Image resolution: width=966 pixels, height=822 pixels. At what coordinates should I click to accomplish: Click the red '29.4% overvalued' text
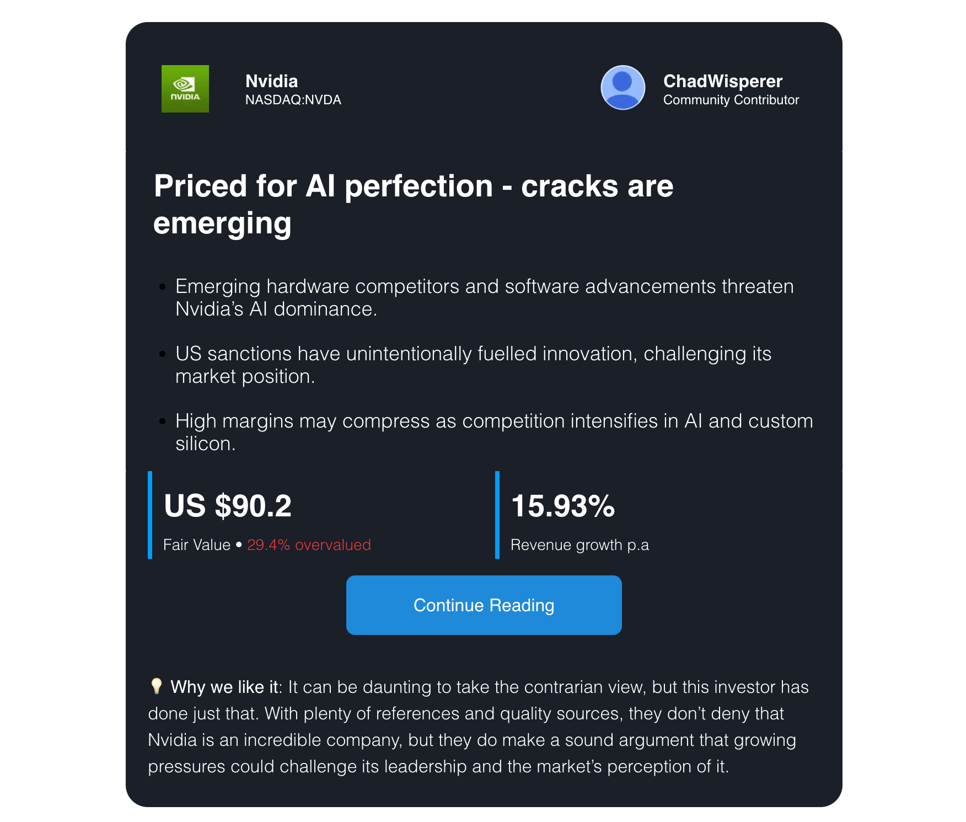[x=309, y=545]
